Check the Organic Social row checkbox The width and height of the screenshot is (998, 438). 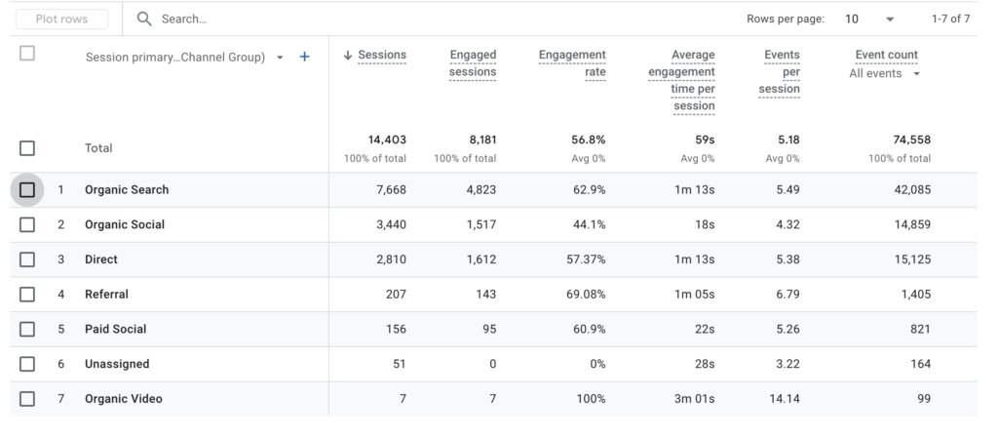pyautogui.click(x=26, y=224)
